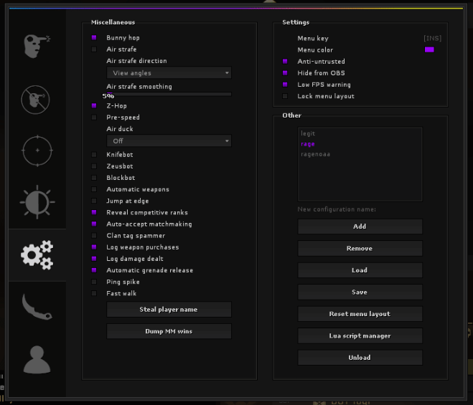Image resolution: width=473 pixels, height=405 pixels.
Task: Open the knife icon tab
Action: (37, 306)
